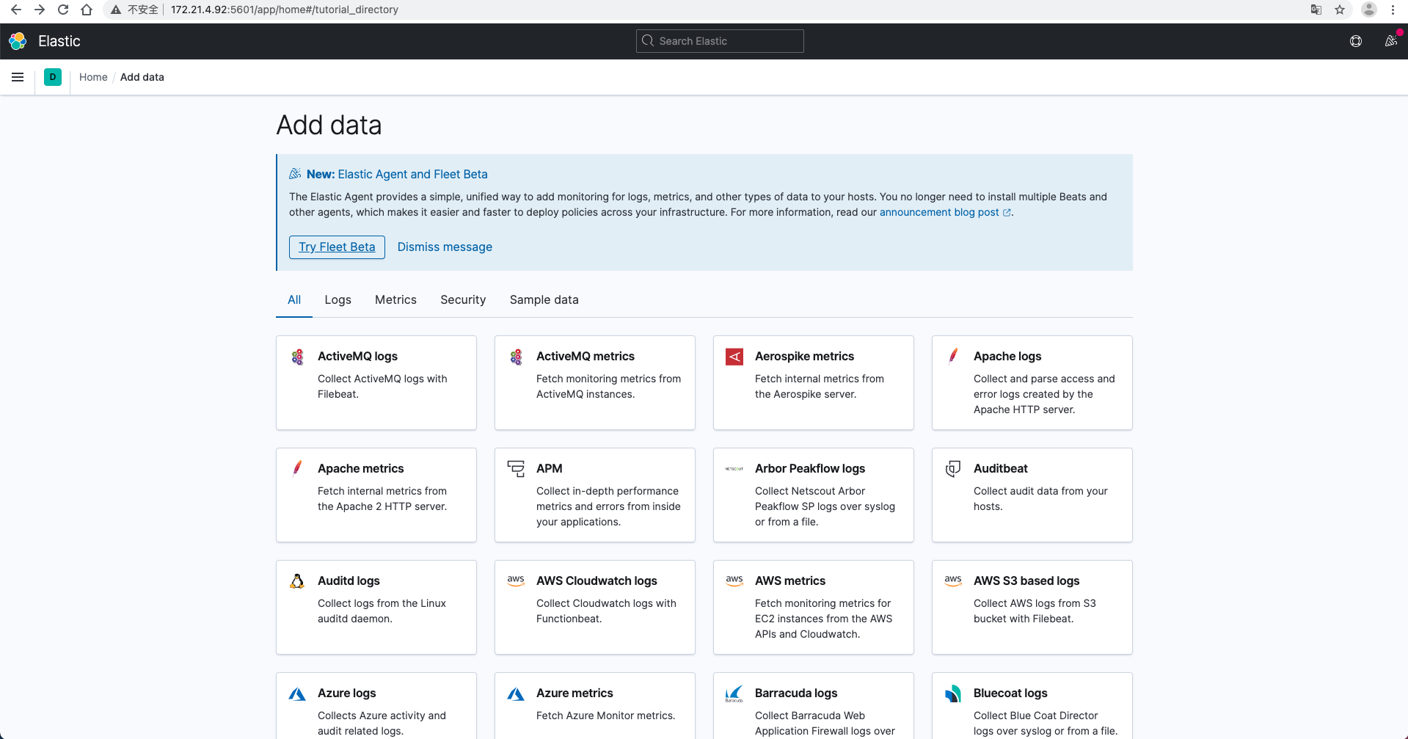Open the AWS metrics card title

click(x=790, y=580)
